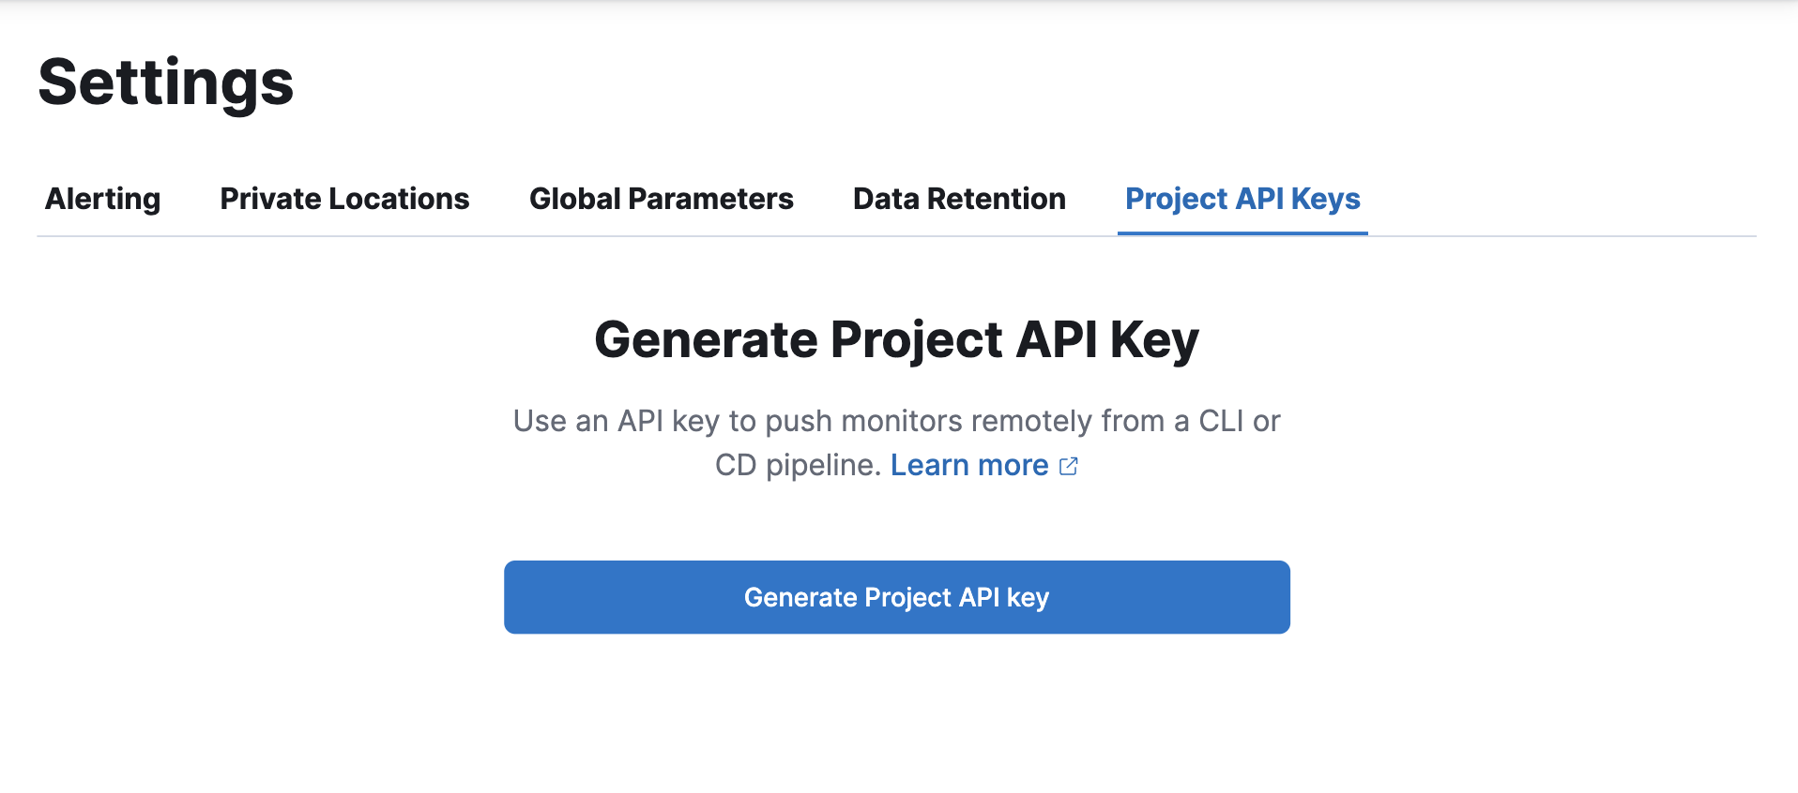This screenshot has width=1798, height=793.
Task: Navigate to Alerting settings
Action: pos(101,199)
